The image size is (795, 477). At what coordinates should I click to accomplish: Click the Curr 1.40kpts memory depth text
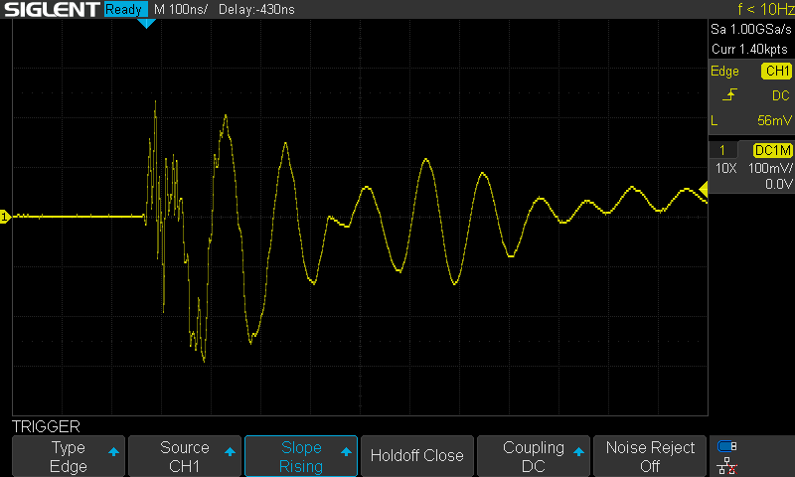[x=749, y=49]
